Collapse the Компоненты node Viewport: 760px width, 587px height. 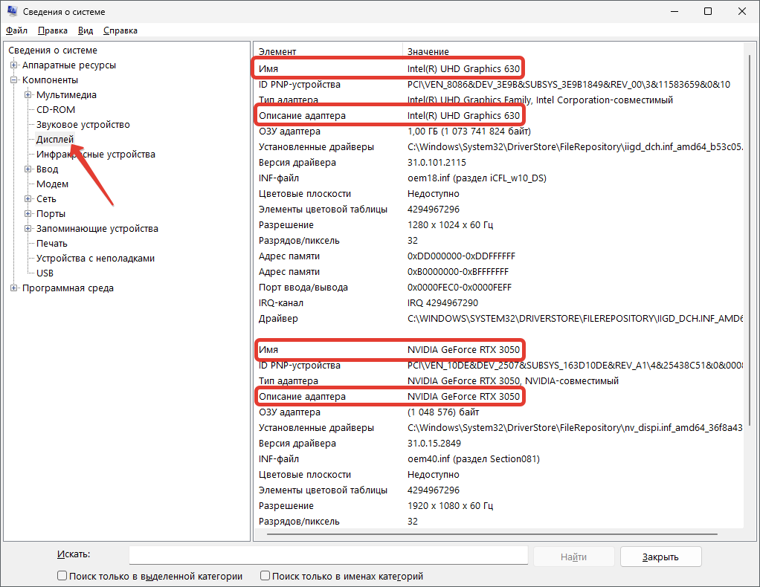click(x=13, y=80)
